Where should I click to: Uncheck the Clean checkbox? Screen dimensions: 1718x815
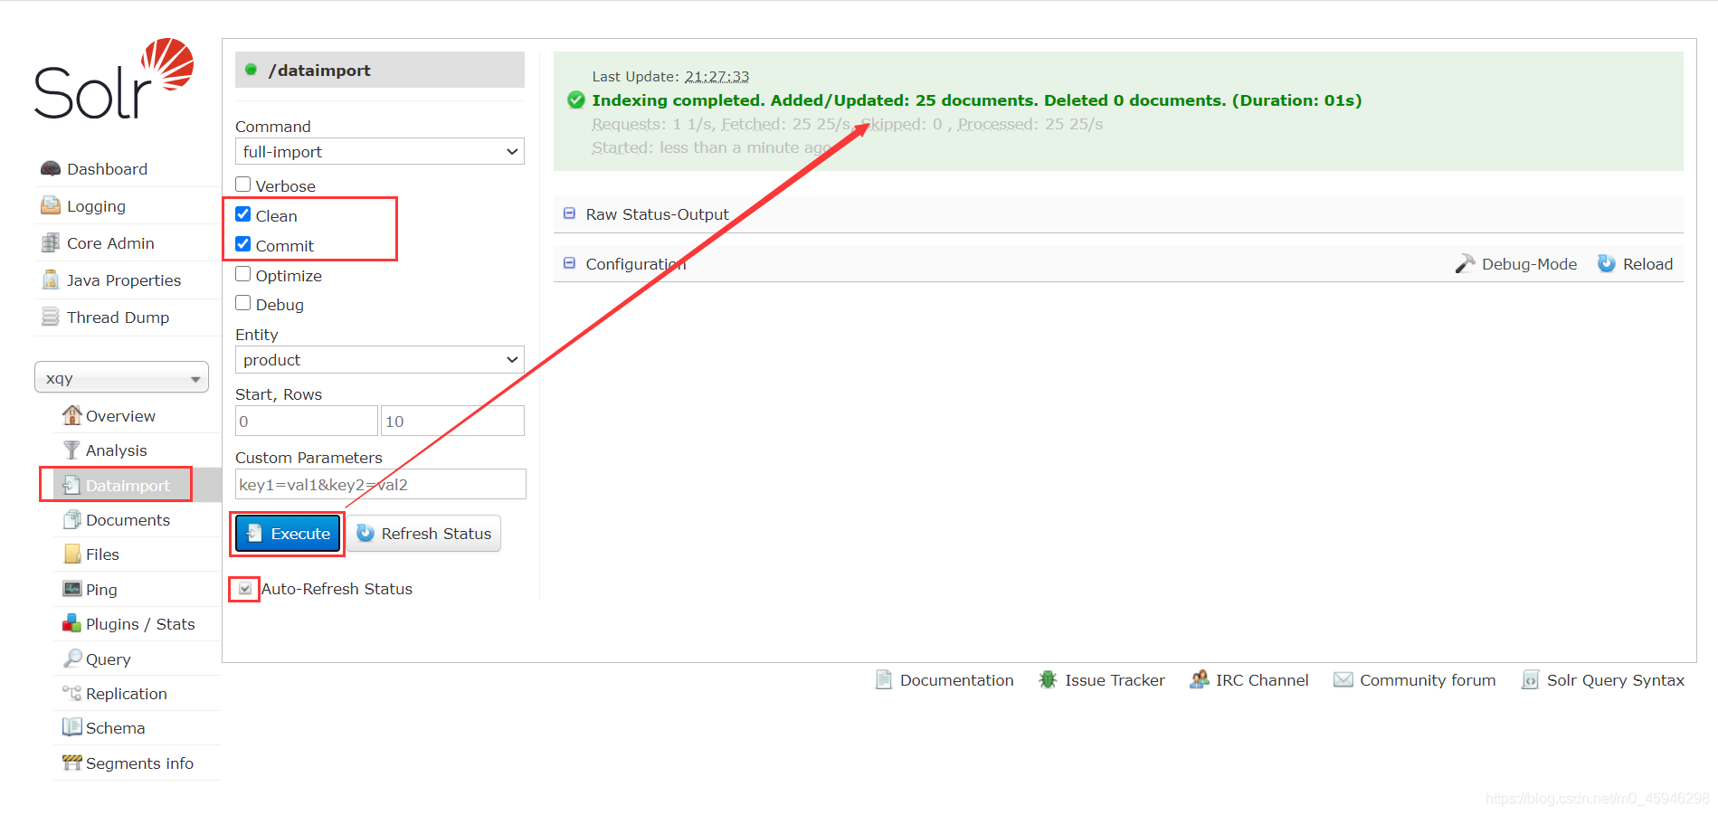[x=243, y=214]
